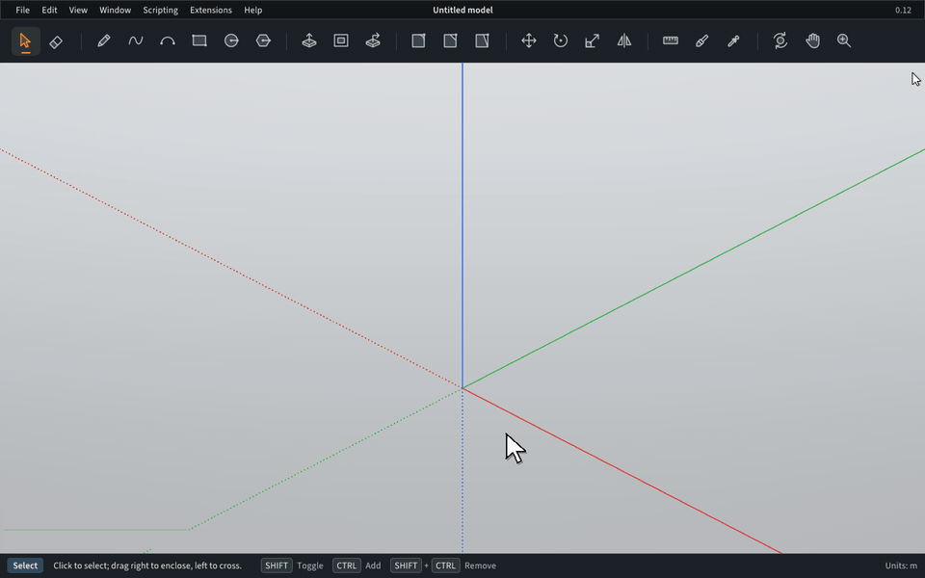Screen dimensions: 925x578
Task: Open the Extensions menu
Action: click(211, 10)
